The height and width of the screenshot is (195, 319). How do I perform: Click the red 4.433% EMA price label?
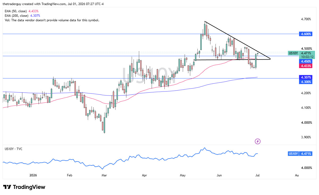tap(305, 66)
